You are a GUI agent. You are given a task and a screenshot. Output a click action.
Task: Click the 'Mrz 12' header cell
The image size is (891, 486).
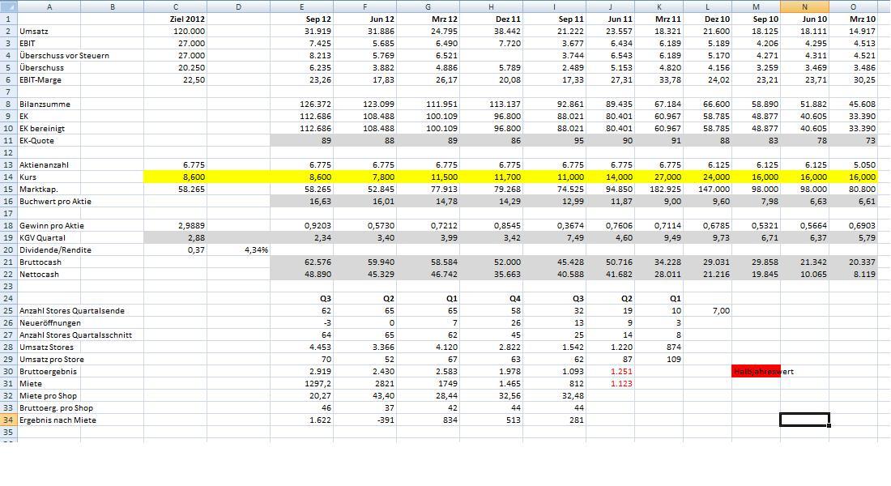pos(428,19)
